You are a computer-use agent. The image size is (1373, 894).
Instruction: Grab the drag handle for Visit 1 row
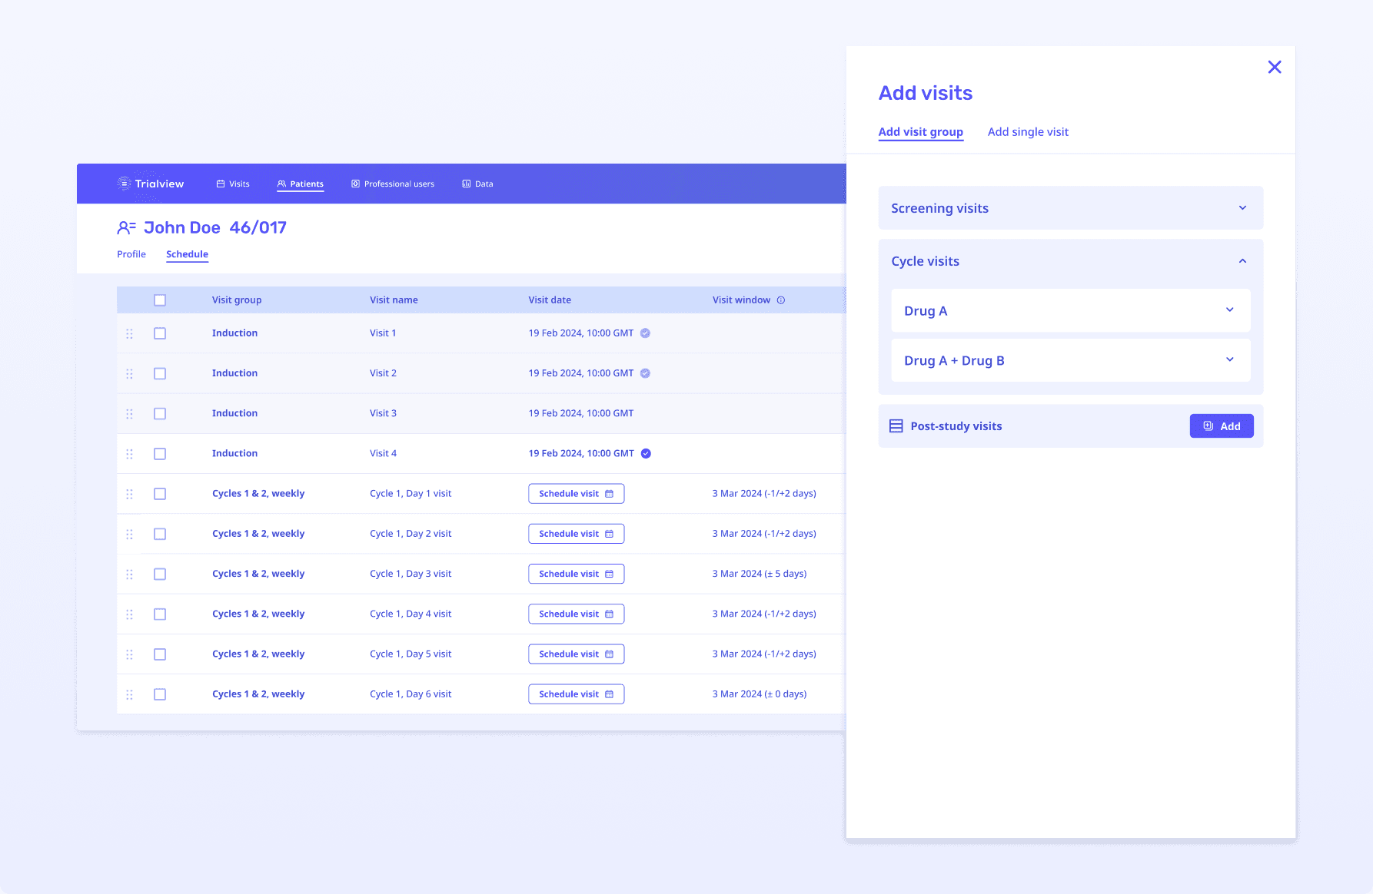click(129, 333)
